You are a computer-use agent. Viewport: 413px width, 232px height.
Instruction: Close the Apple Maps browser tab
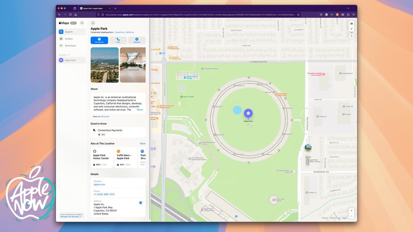110,8
